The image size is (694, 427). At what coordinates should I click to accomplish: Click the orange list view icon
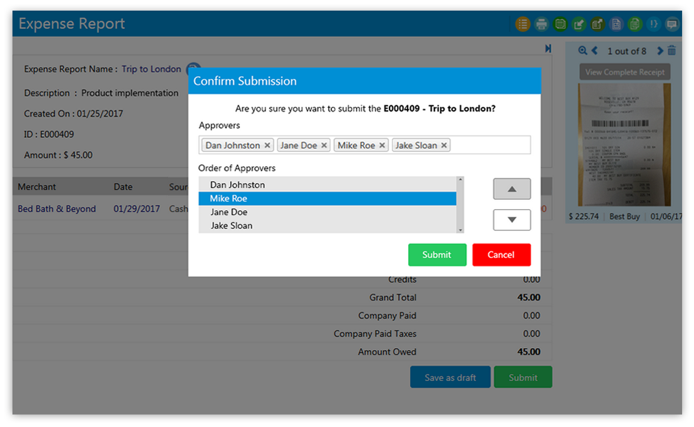click(522, 24)
